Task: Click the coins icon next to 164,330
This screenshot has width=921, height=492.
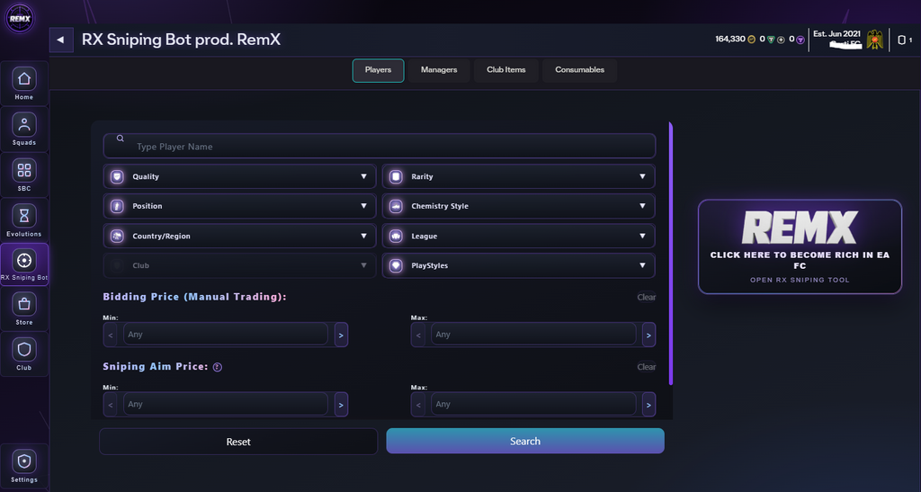Action: coord(751,40)
